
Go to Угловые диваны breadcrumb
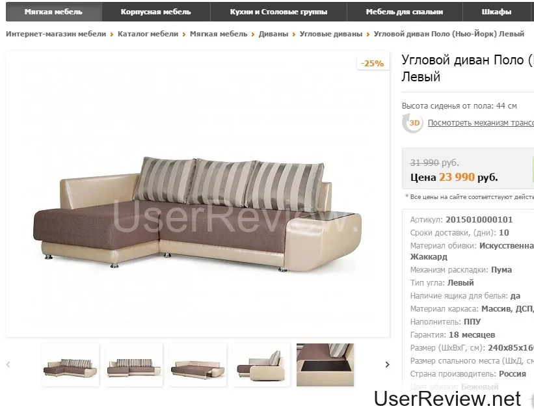click(x=330, y=34)
